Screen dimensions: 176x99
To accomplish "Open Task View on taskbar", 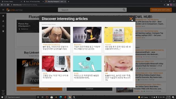I will click(x=43, y=97).
